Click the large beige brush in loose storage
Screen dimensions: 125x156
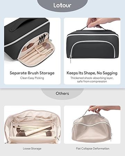click(x=37, y=131)
